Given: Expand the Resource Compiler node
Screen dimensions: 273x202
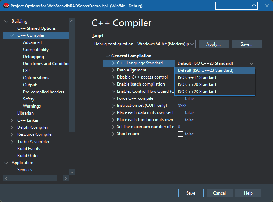Looking at the screenshot, I should click(x=12, y=134).
